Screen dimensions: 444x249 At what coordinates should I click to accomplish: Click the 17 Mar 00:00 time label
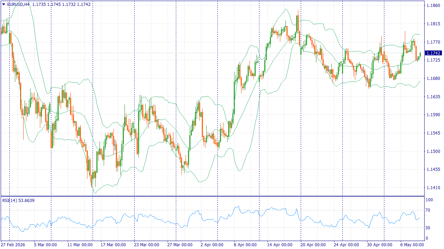coord(113,245)
